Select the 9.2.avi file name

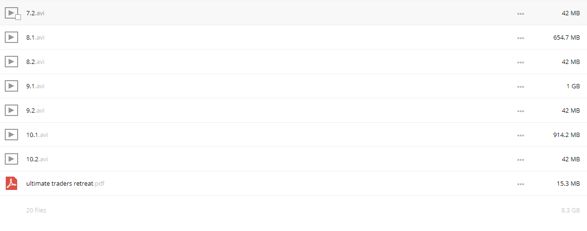point(35,110)
